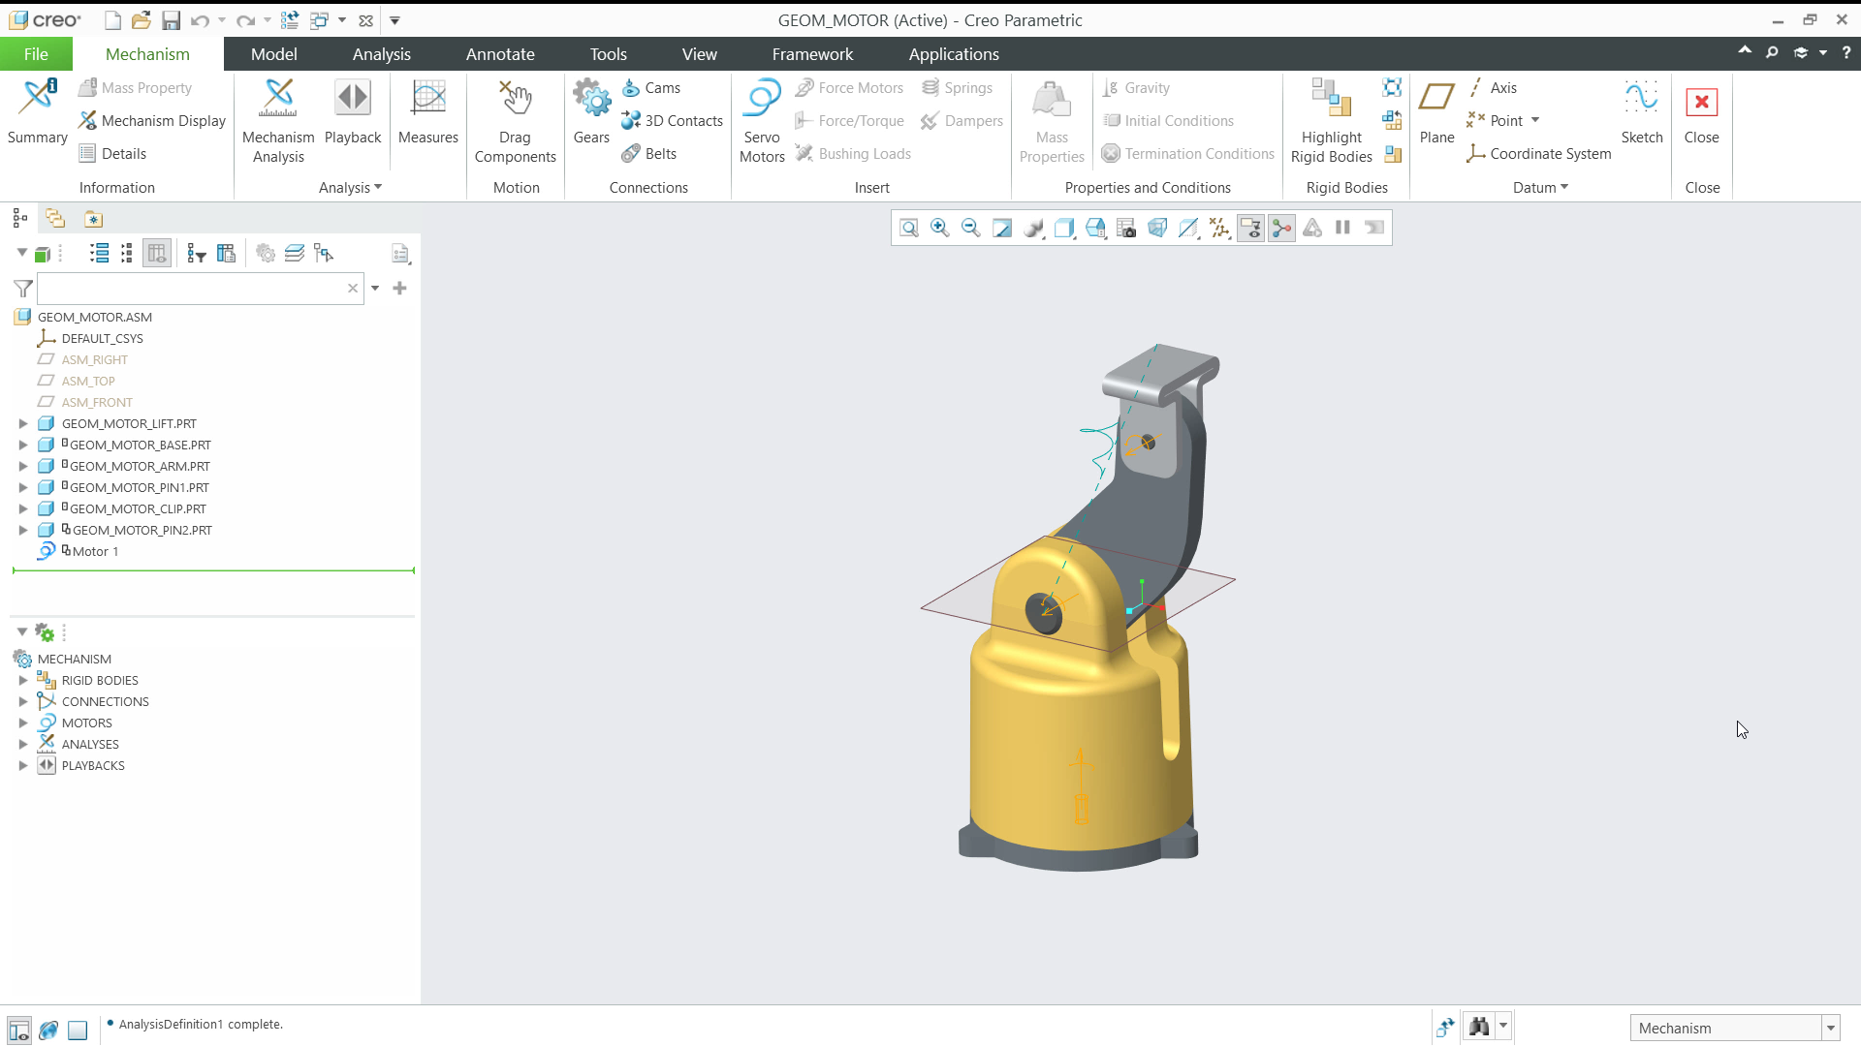Toggle the navigator pane in status bar

[18, 1030]
